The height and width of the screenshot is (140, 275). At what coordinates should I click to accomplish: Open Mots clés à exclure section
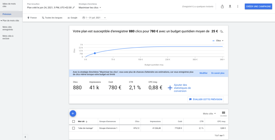[x=8, y=37]
